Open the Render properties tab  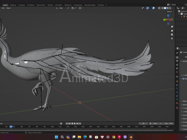[x=177, y=57]
